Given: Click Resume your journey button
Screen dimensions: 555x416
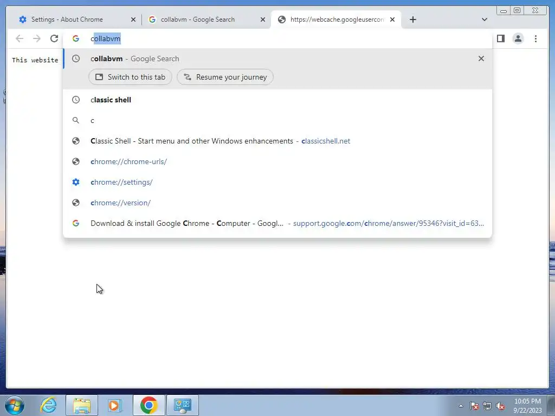Looking at the screenshot, I should [x=225, y=77].
